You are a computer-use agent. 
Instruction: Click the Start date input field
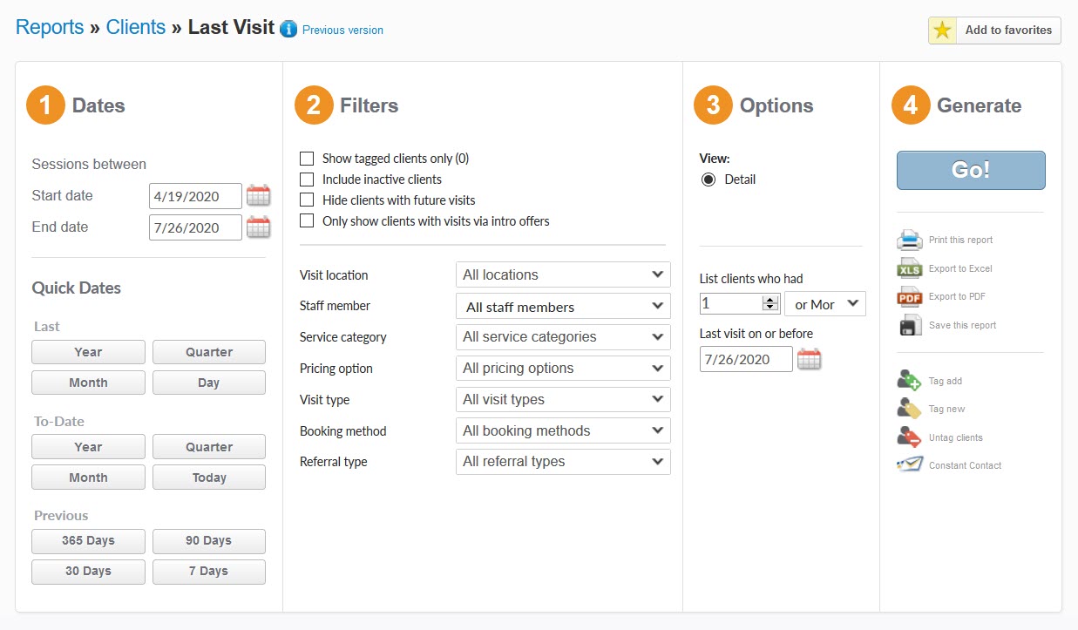click(195, 196)
